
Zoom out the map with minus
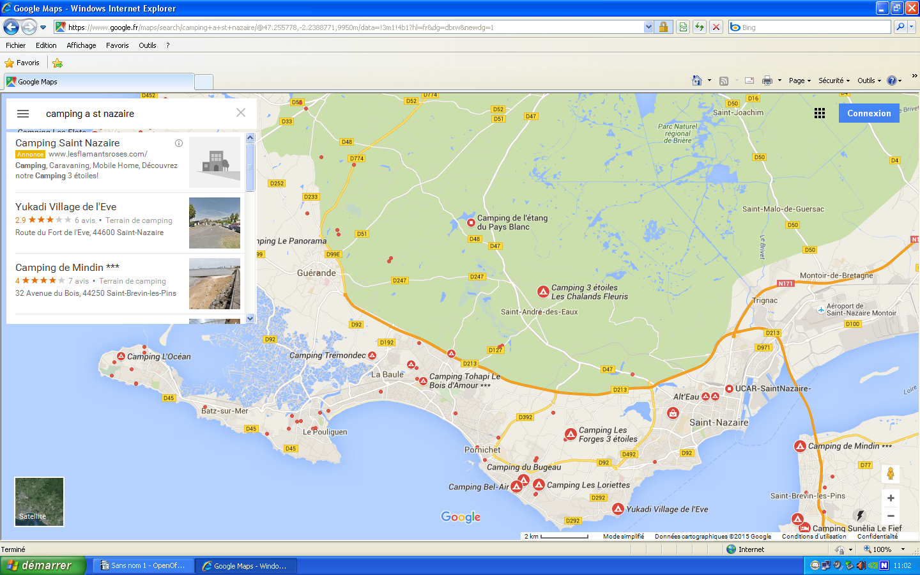coord(891,516)
